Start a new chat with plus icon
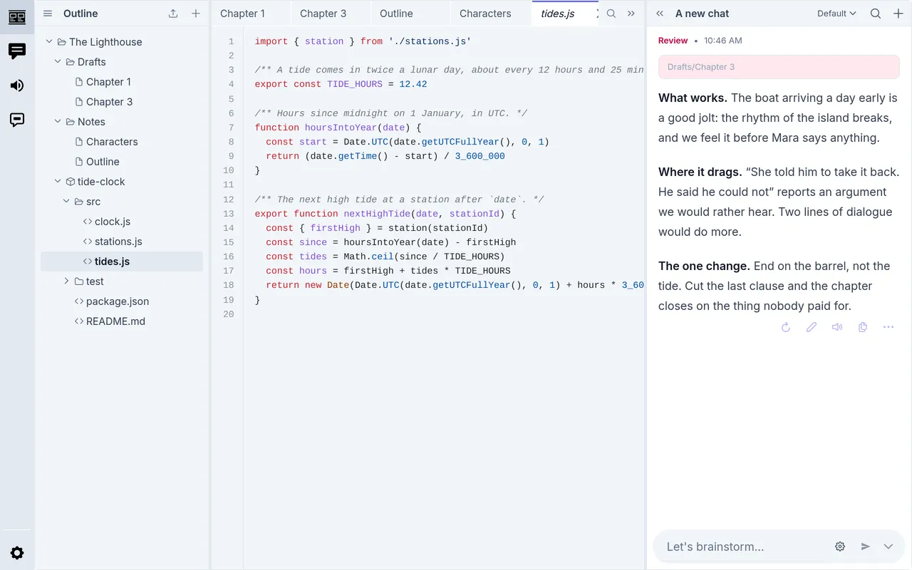The width and height of the screenshot is (912, 570). [898, 14]
